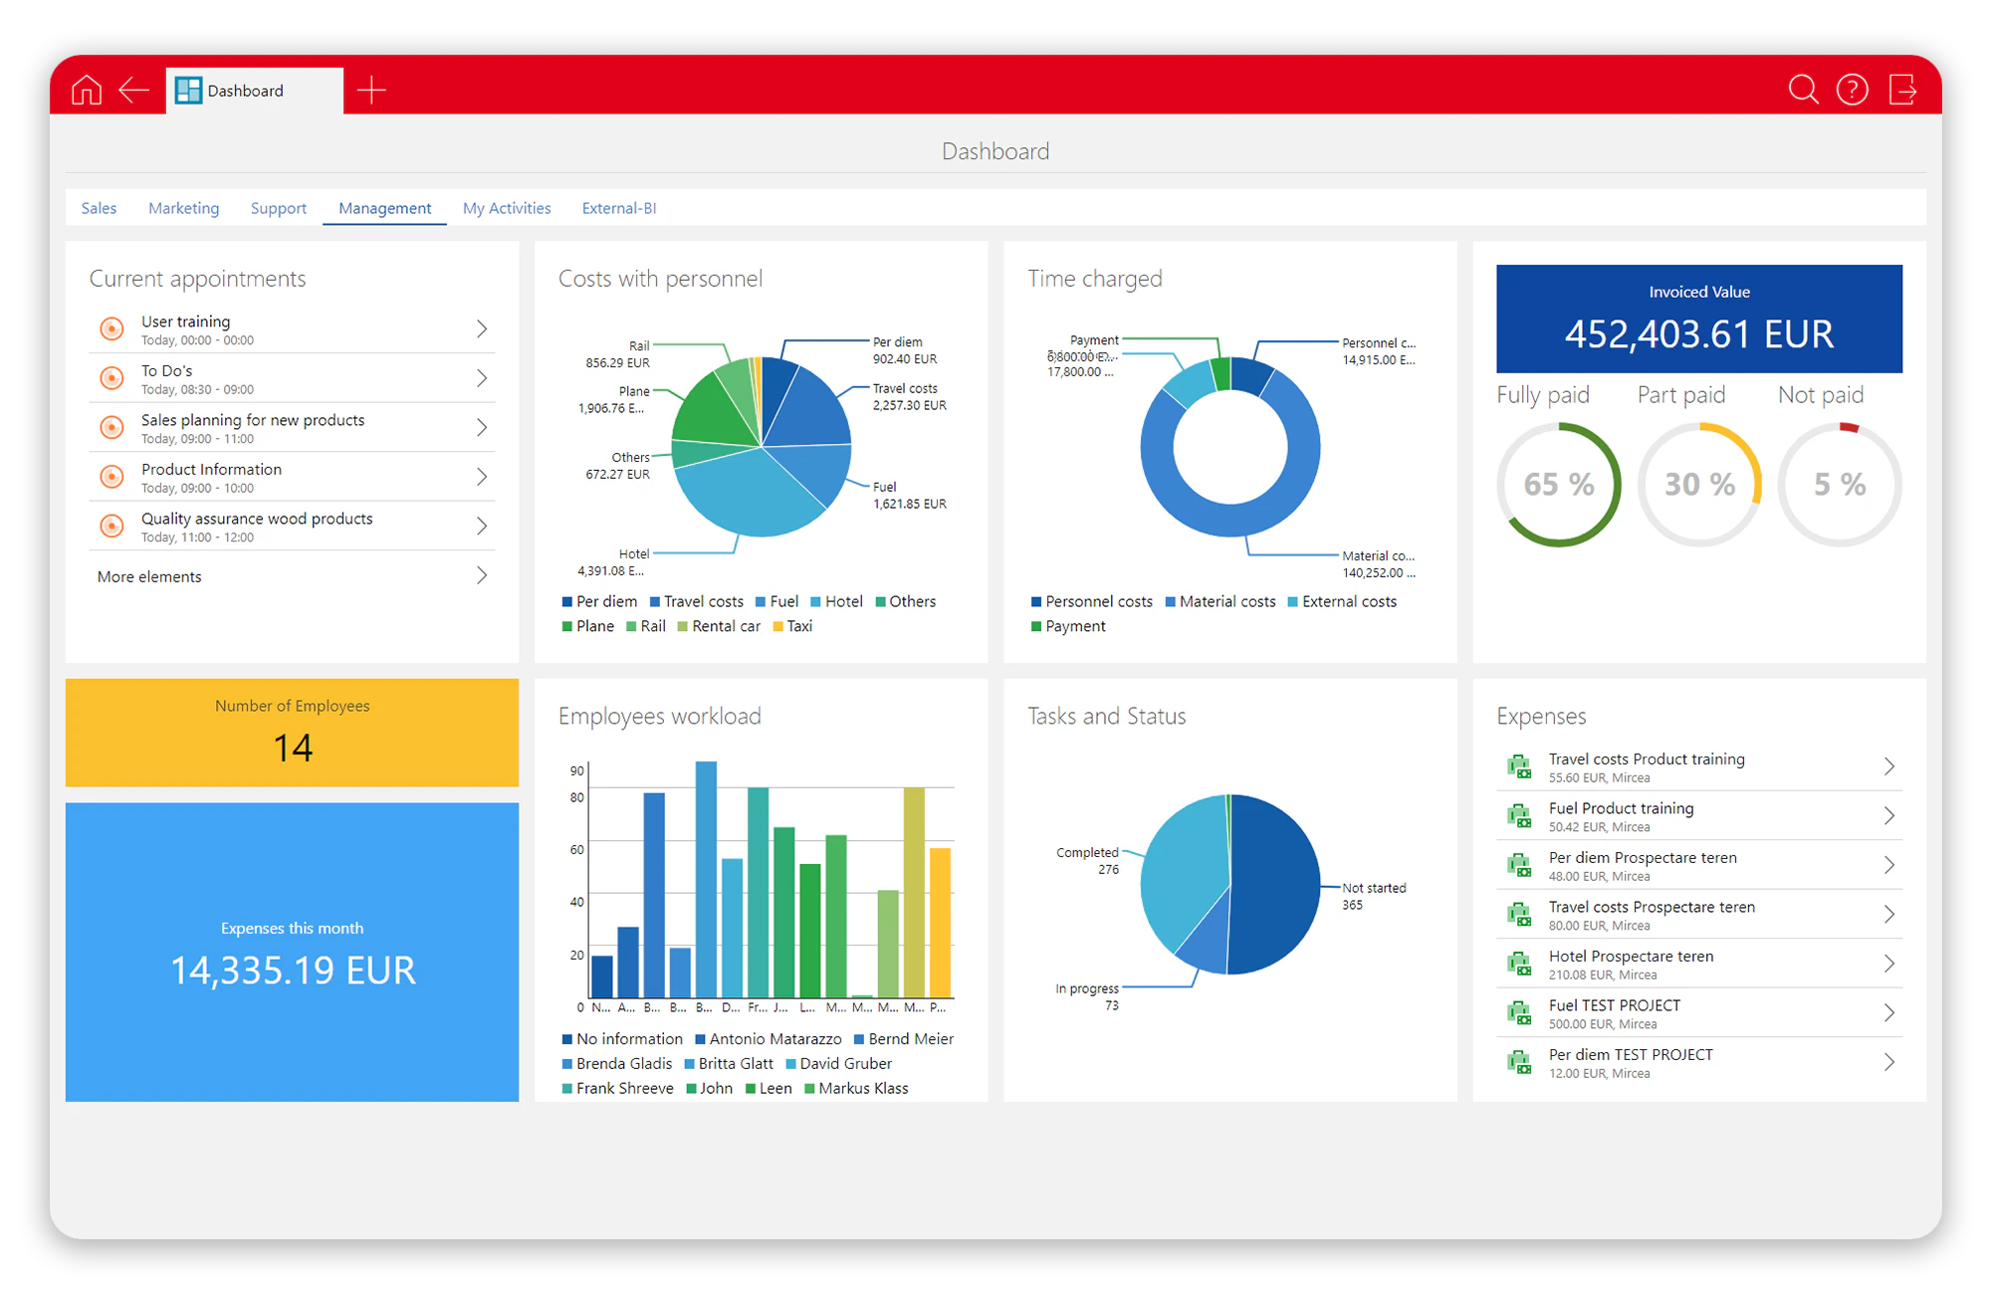Open Travel costs Product training expense
This screenshot has width=1991, height=1294.
[1646, 759]
